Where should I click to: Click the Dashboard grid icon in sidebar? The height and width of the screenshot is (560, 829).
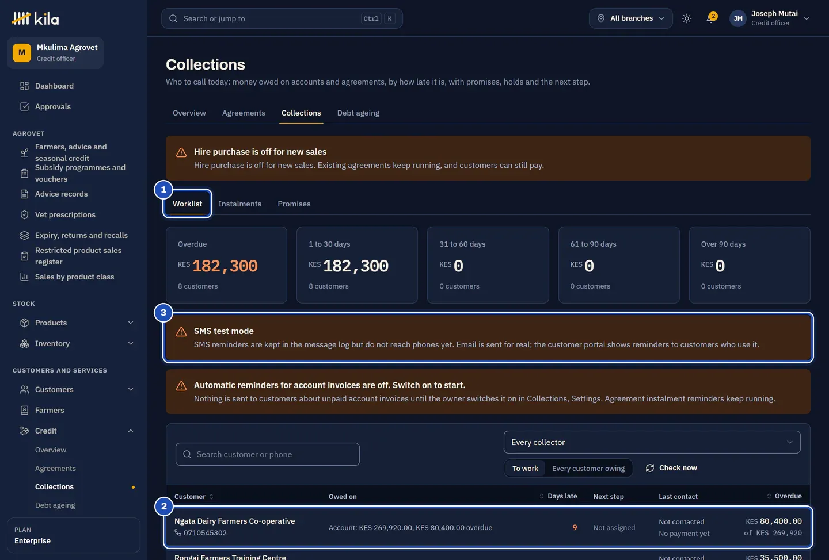tap(24, 86)
